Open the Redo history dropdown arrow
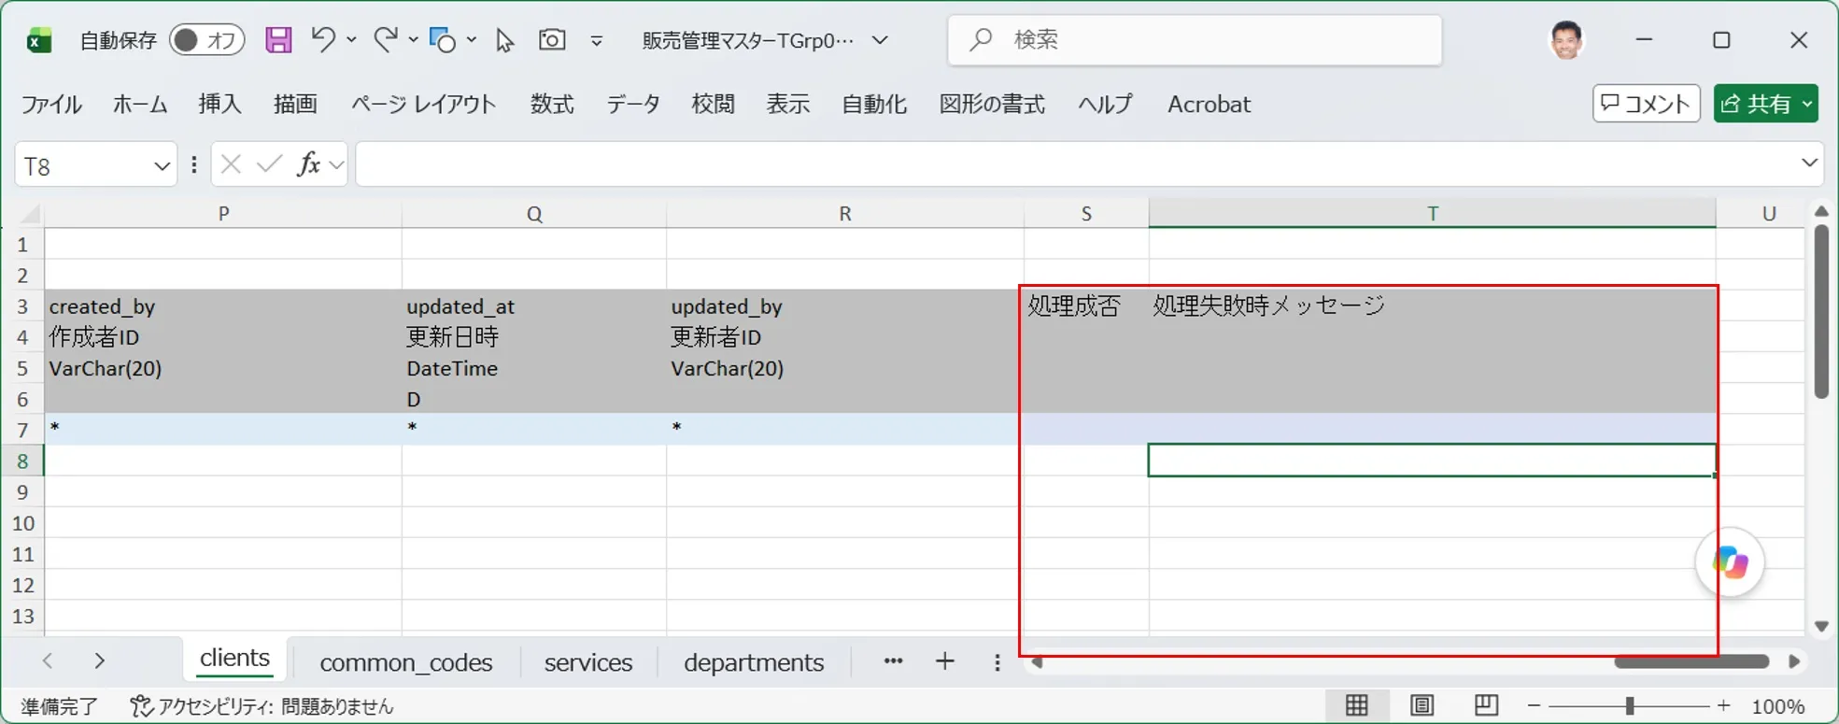The height and width of the screenshot is (724, 1839). coord(413,40)
